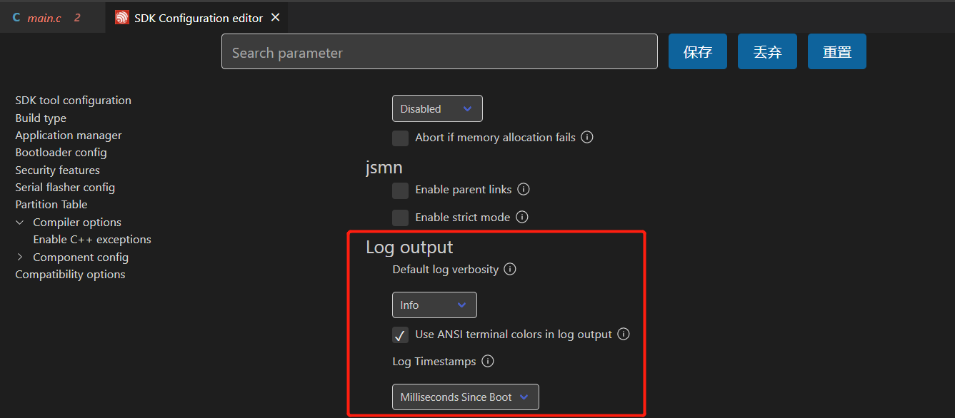Go to Security features section

(57, 170)
